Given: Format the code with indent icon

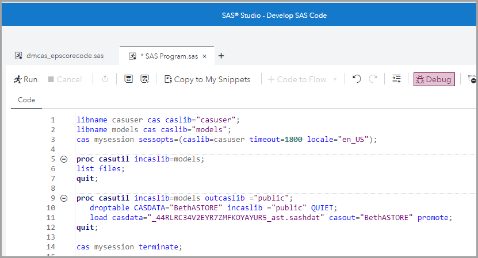Looking at the screenshot, I should 396,79.
